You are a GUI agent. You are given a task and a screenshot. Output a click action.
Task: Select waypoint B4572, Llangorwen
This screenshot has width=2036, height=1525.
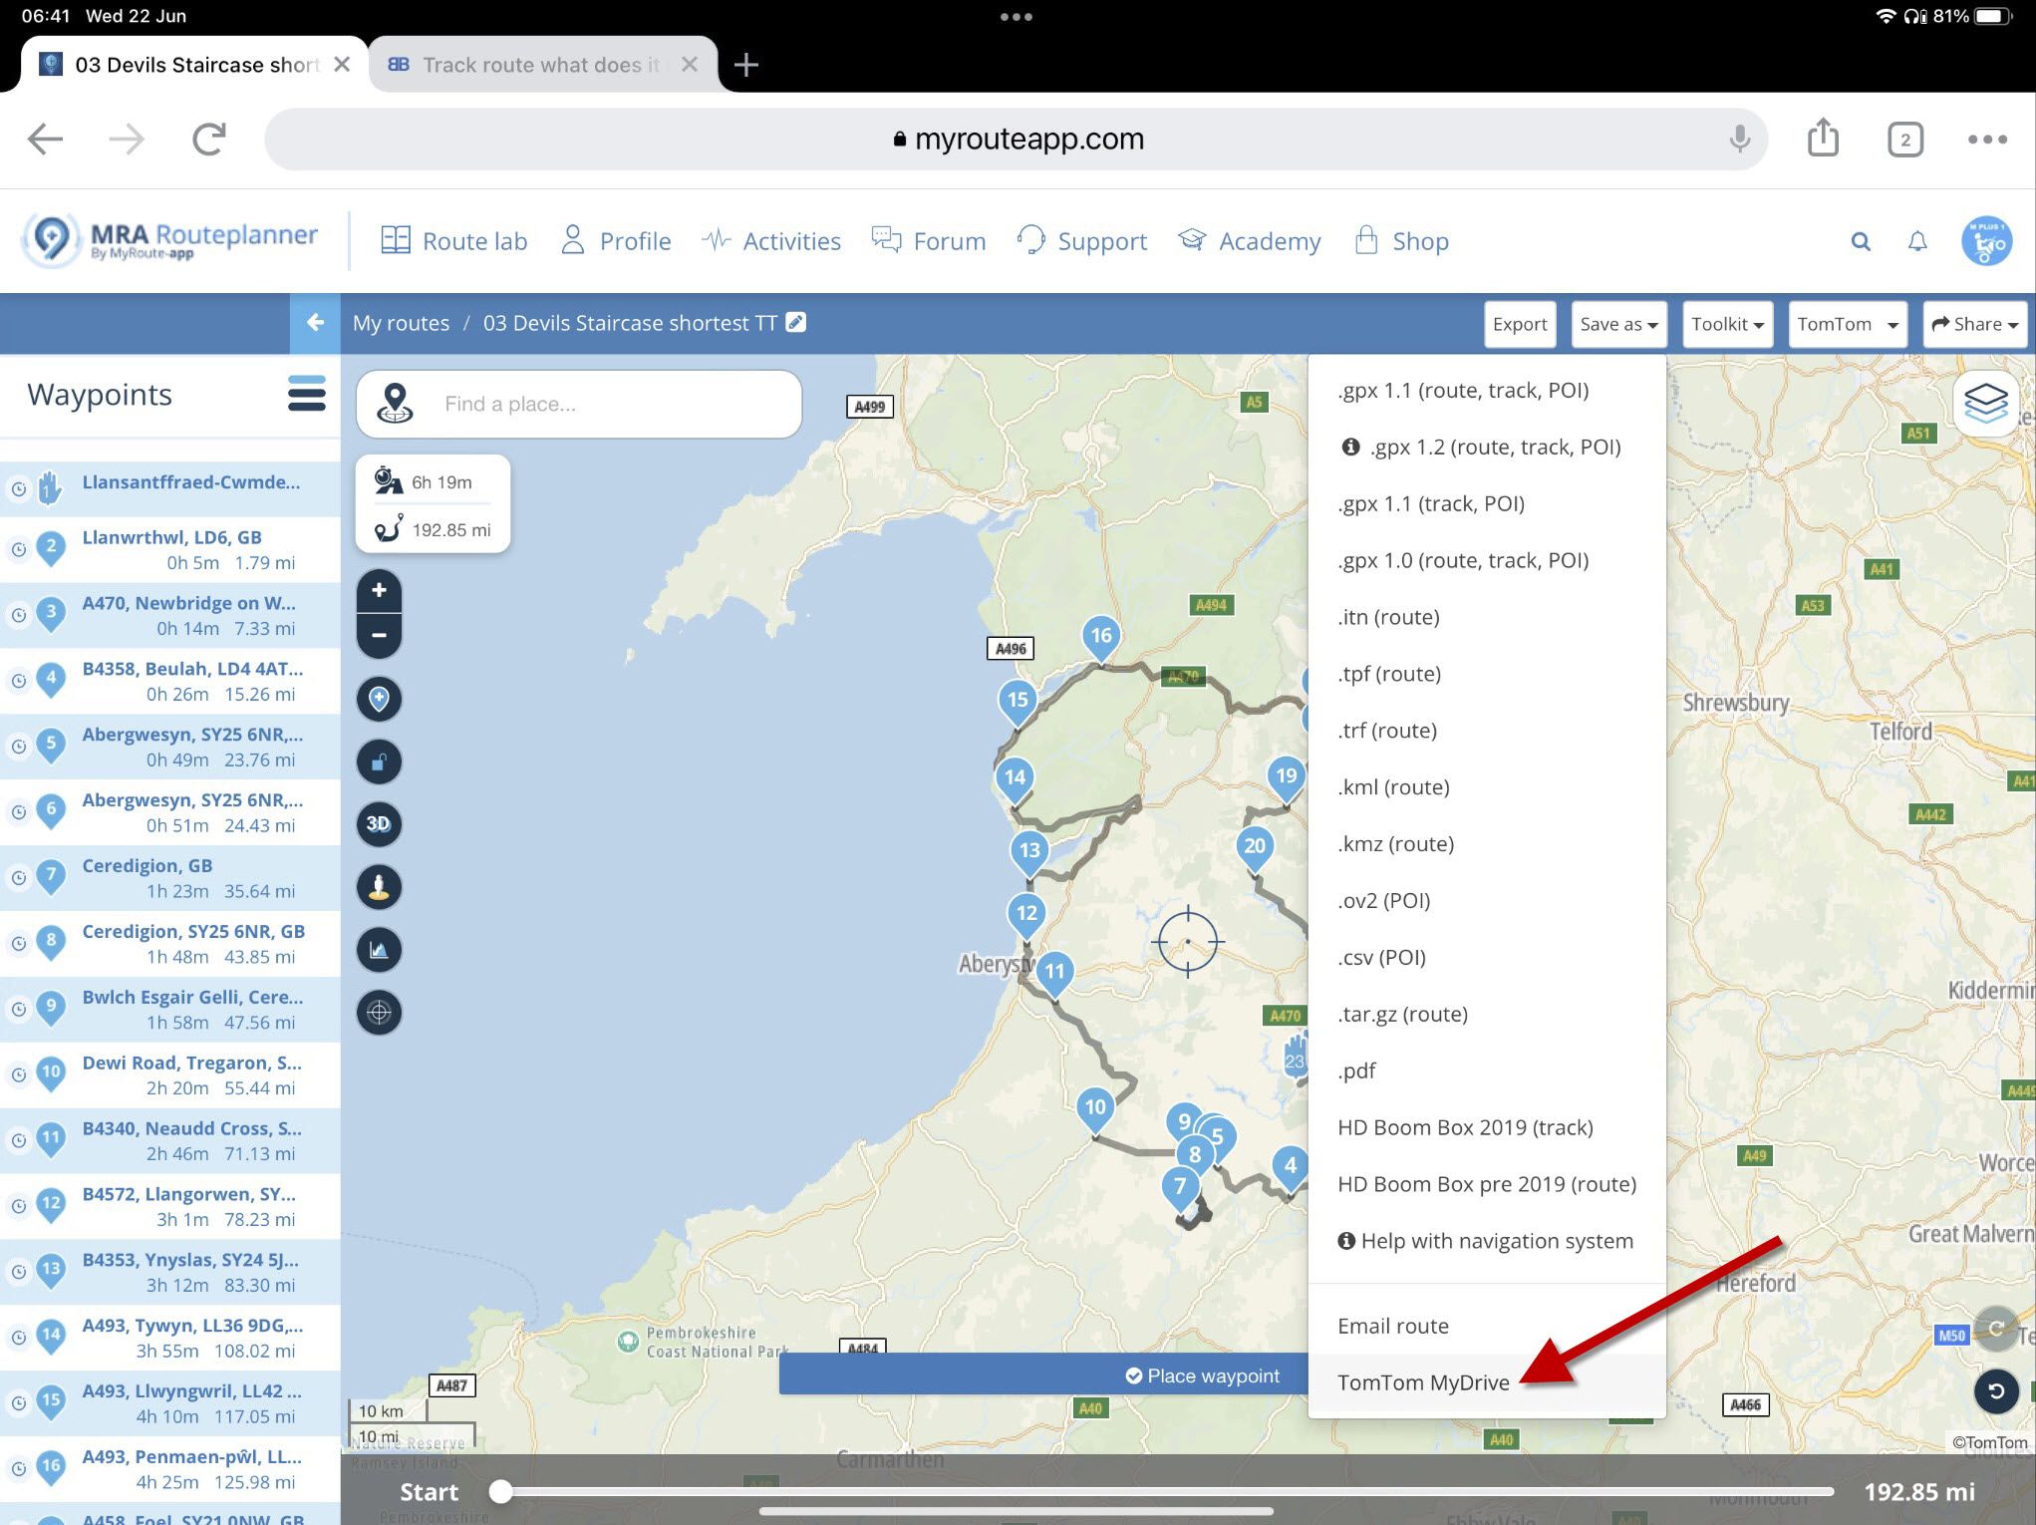[x=170, y=1206]
